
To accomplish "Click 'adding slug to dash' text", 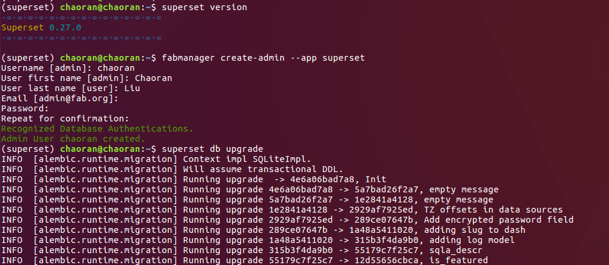I will click(475, 230).
